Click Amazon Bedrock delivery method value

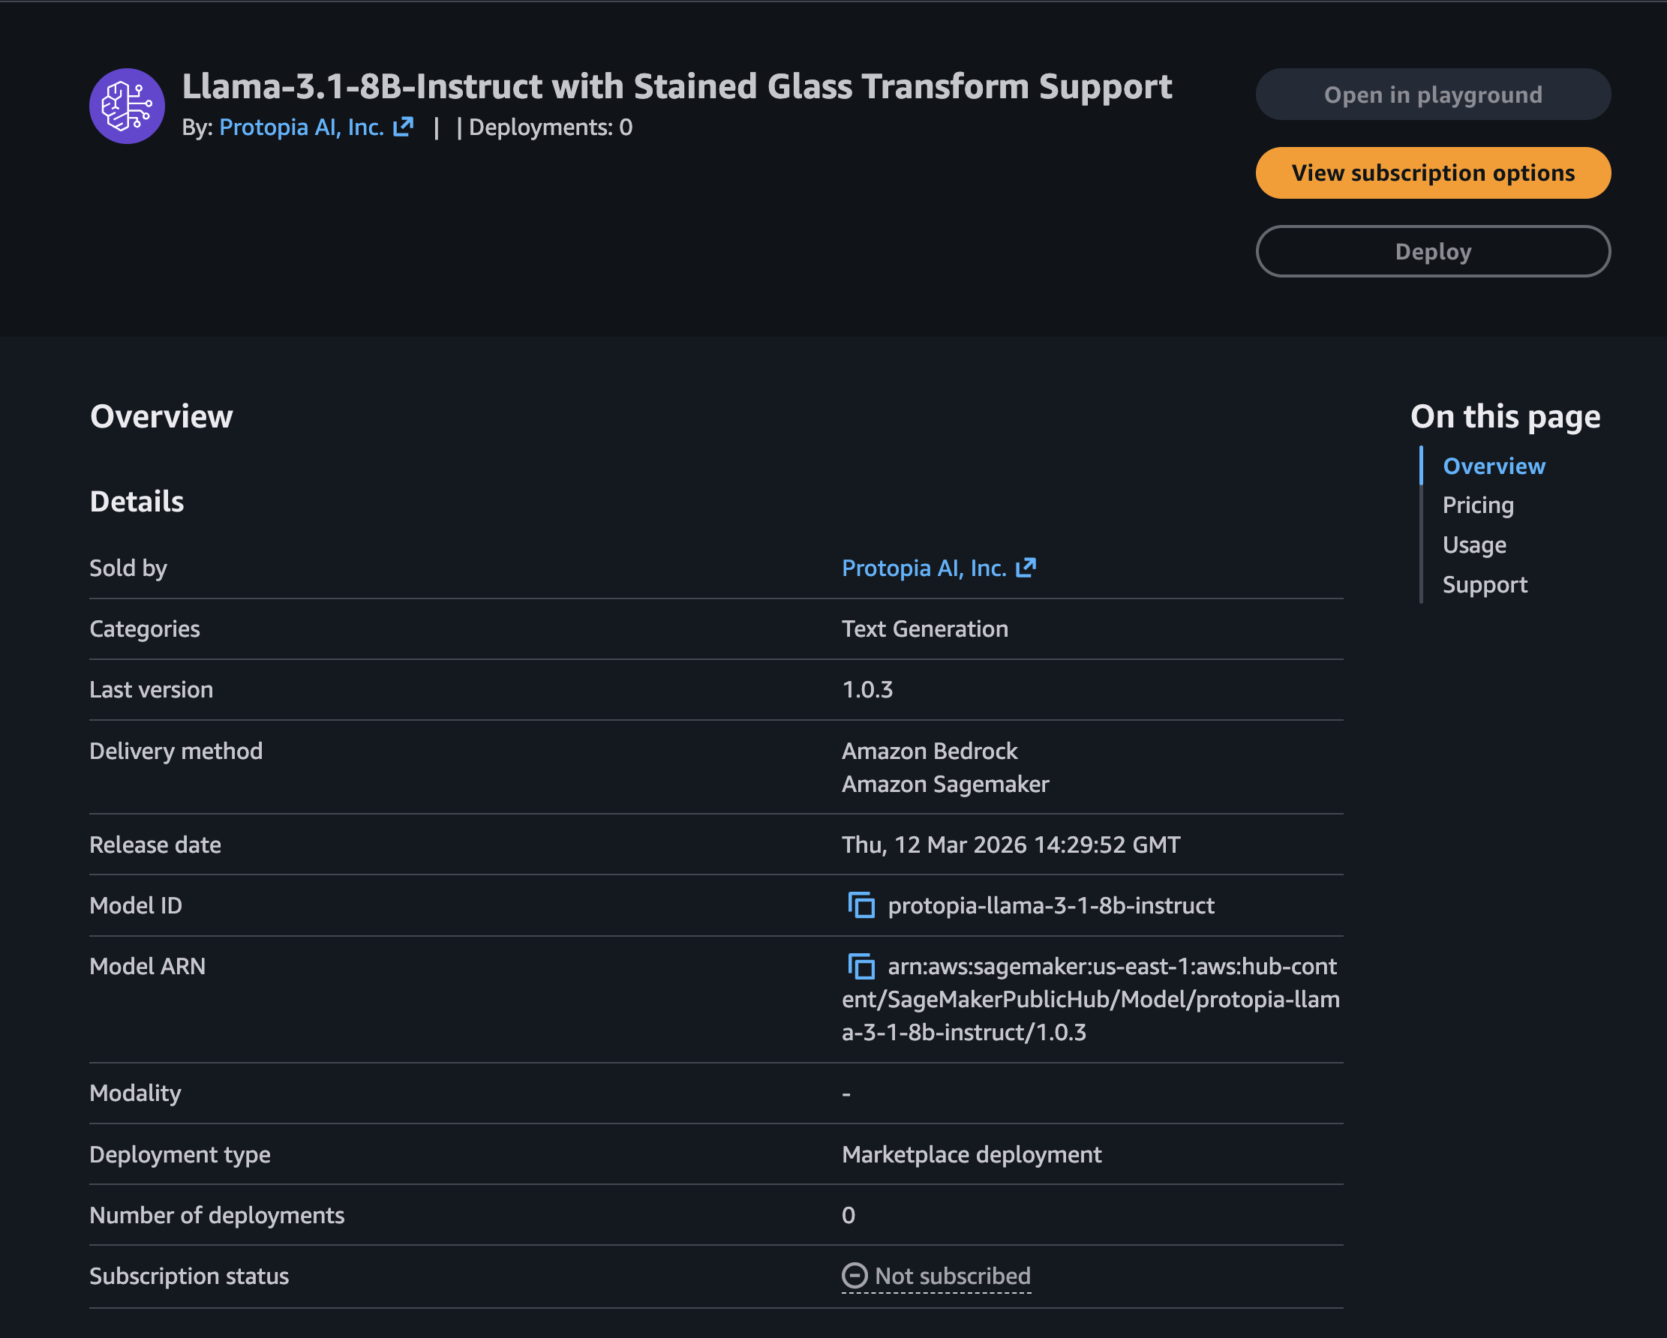point(930,751)
